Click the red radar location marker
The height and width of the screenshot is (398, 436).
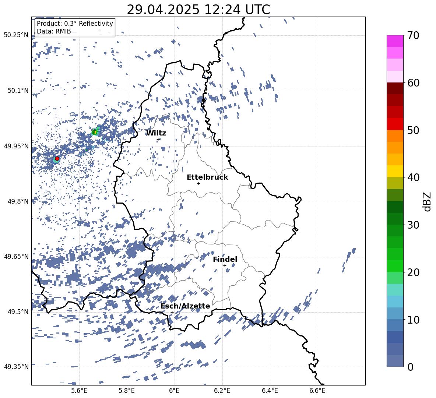[x=57, y=158]
